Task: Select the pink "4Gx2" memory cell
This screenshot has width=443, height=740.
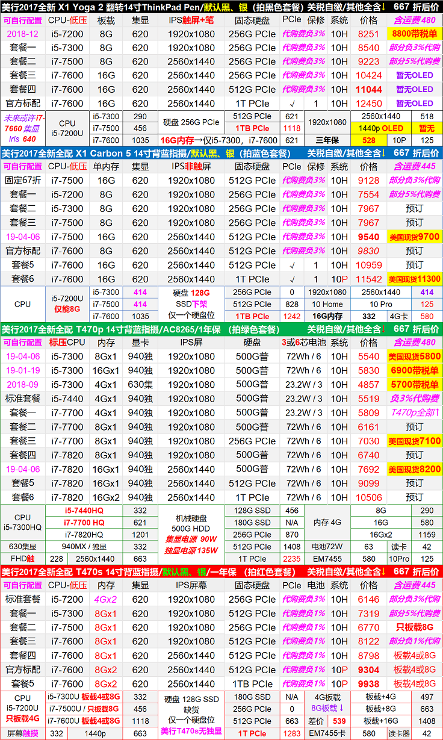Action: click(x=107, y=599)
